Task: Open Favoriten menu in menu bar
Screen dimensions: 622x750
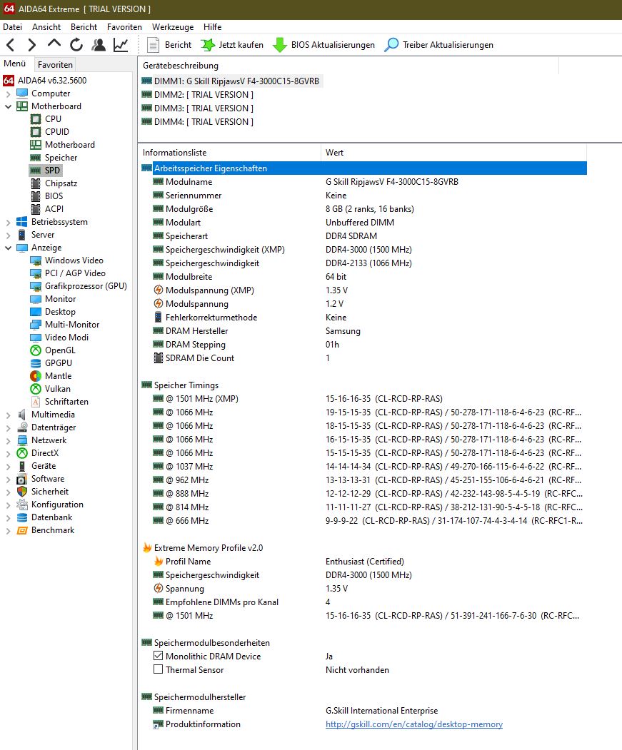Action: (124, 27)
